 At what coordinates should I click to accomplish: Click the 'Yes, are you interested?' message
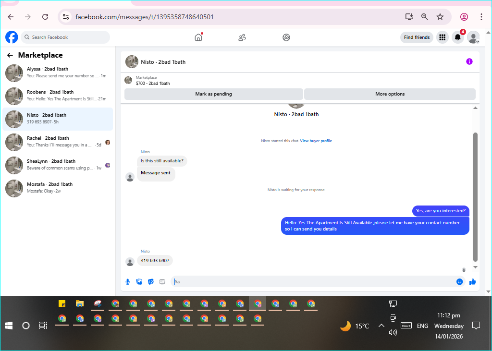point(441,211)
